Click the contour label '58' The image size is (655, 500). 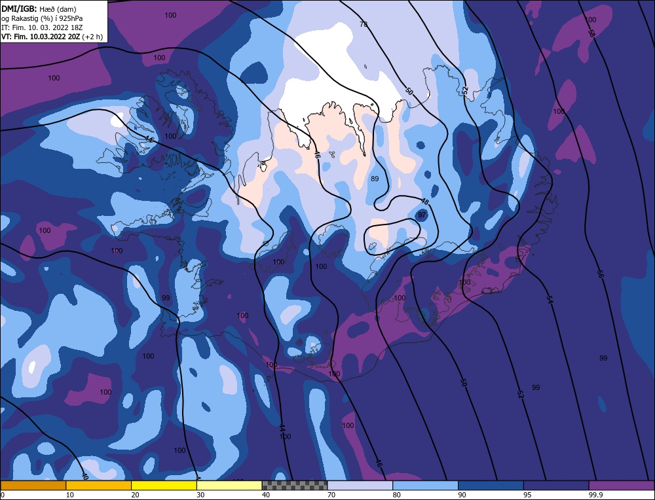(x=591, y=33)
